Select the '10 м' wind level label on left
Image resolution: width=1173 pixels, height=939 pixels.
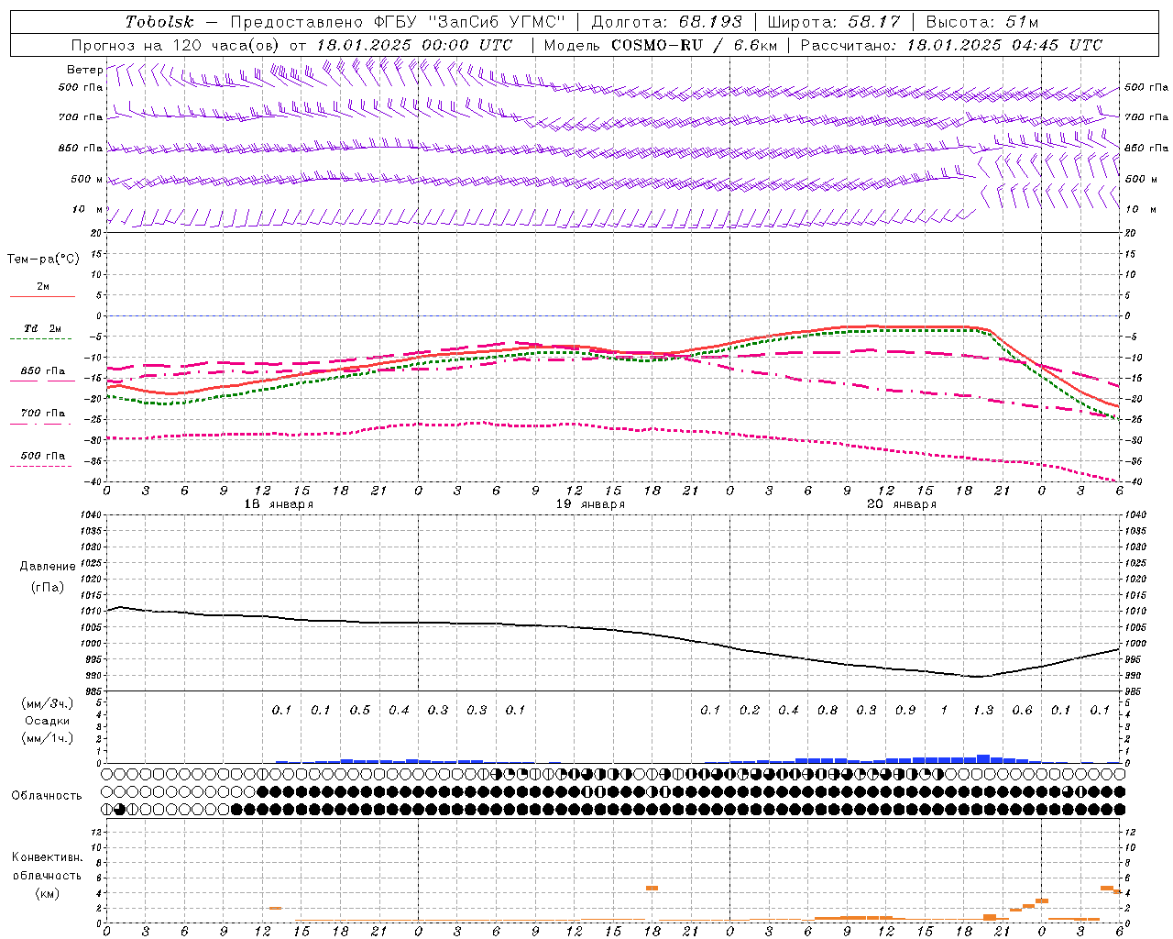click(88, 210)
